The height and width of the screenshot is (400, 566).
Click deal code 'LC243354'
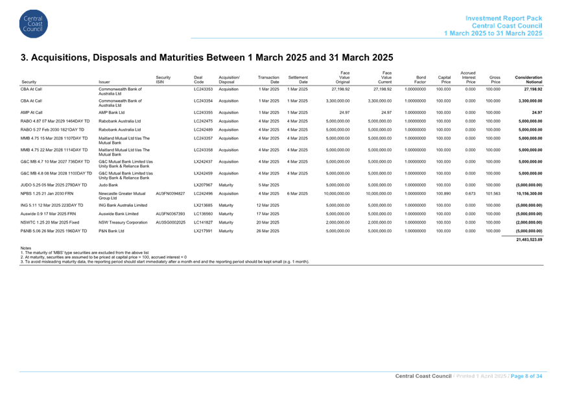point(203,101)
